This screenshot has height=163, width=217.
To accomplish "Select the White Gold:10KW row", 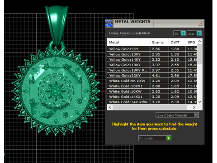I will [152, 91].
